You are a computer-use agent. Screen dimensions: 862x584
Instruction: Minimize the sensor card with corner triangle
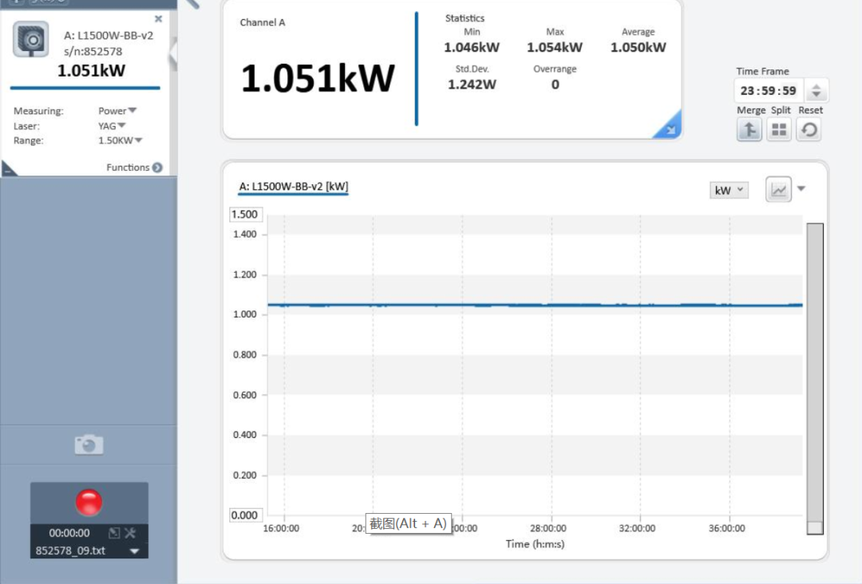coord(8,168)
